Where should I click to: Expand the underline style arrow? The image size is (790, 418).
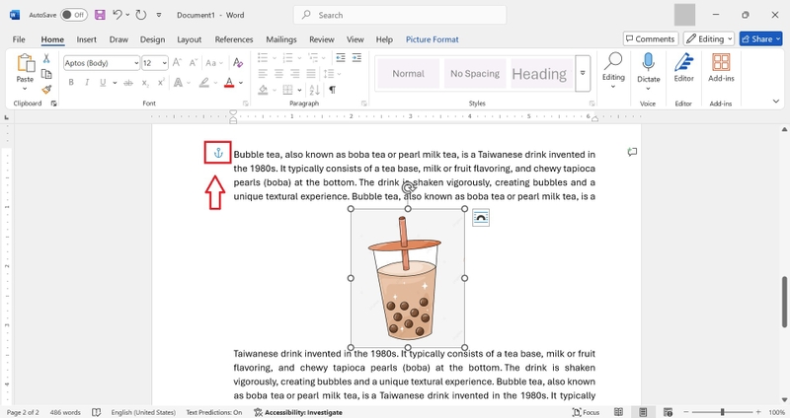click(115, 83)
